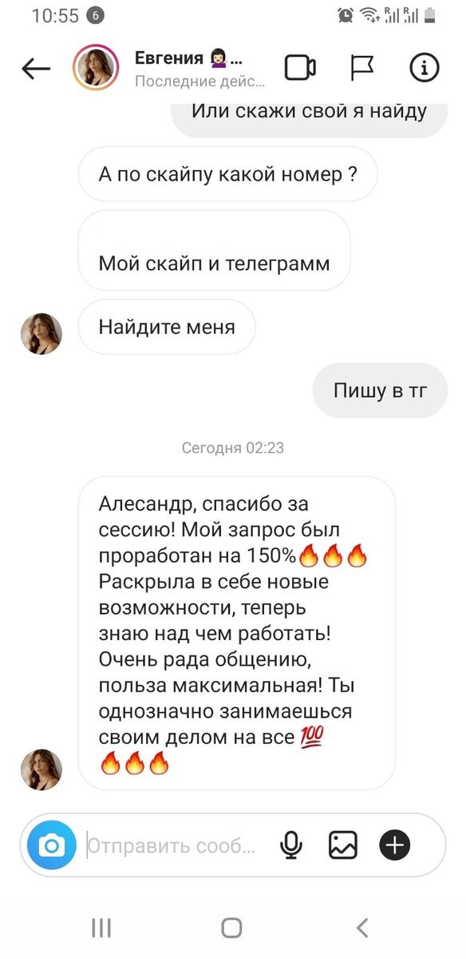Open conversation info details icon
The image size is (466, 959).
click(x=425, y=69)
